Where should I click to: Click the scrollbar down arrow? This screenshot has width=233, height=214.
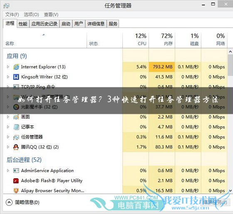230,191
